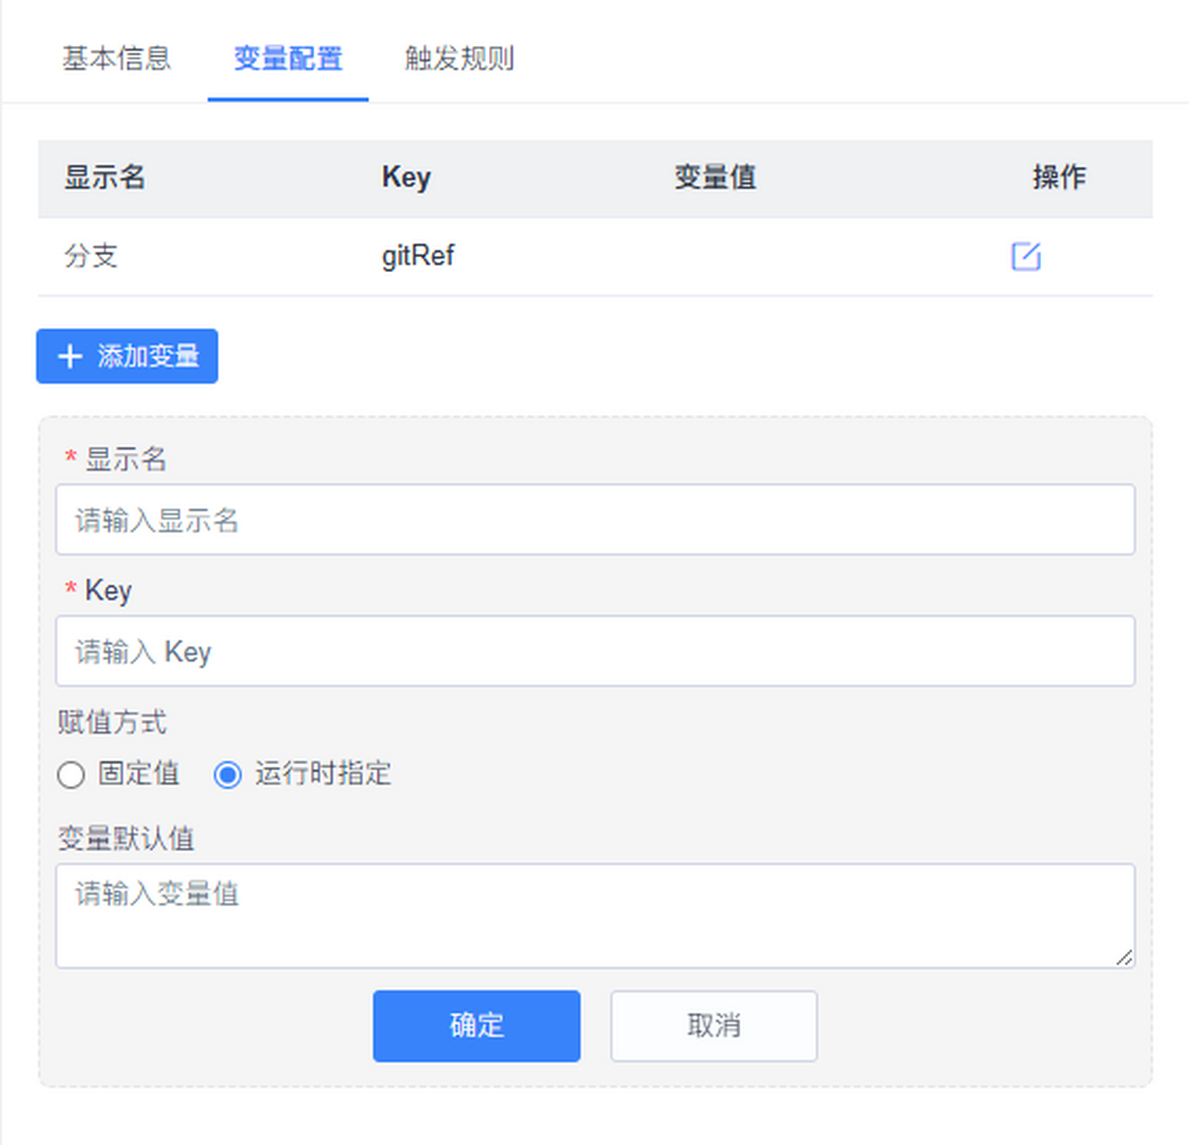Click inside the 请输入变量值 textarea

595,915
